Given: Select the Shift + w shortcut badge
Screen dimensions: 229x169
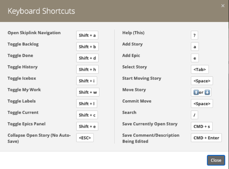Looking at the screenshot, I should point(88,92).
